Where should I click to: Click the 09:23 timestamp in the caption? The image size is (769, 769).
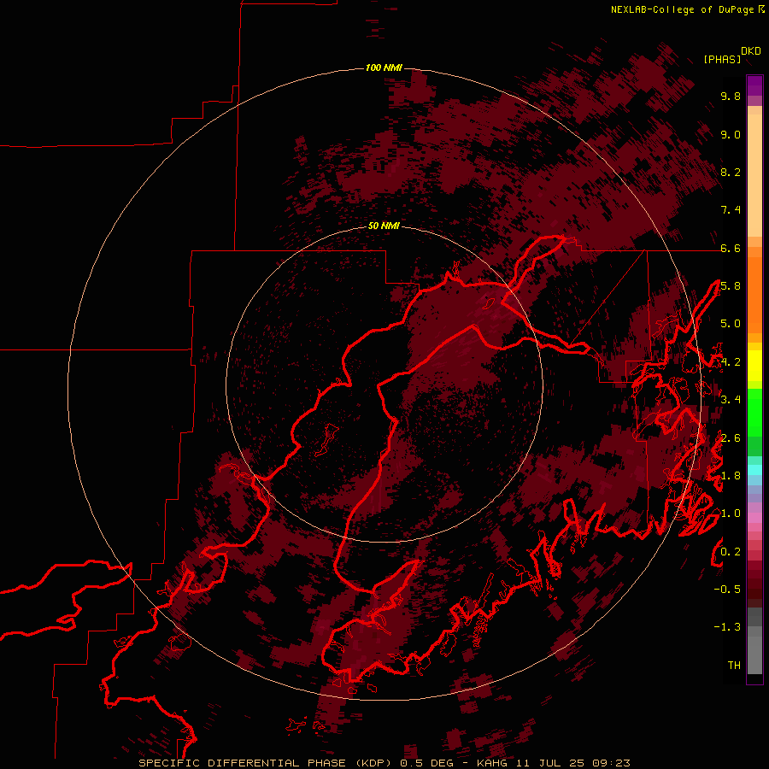point(611,763)
